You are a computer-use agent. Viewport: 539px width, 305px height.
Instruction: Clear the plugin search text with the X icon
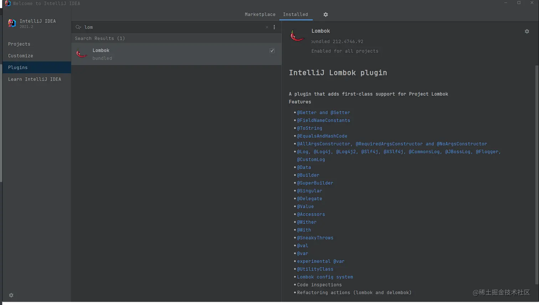pos(267,27)
